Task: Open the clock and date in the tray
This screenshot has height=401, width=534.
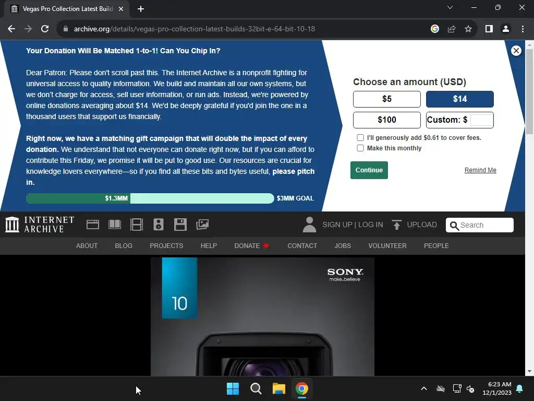Action: tap(497, 388)
